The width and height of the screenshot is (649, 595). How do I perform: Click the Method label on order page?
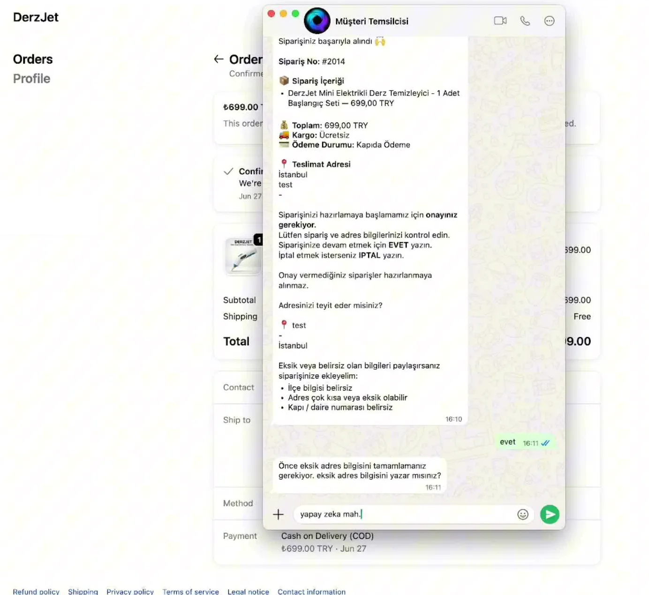pyautogui.click(x=238, y=504)
